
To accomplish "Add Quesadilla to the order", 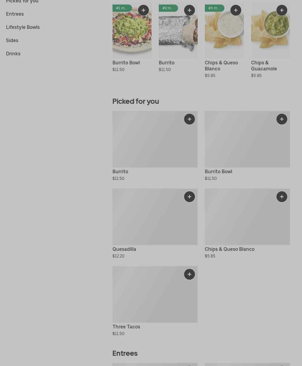I will click(190, 197).
